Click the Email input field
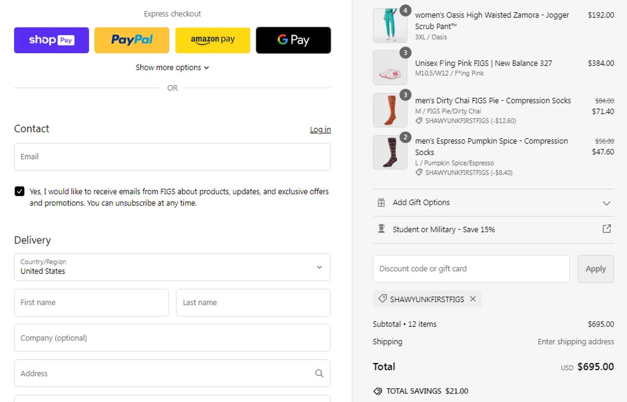The height and width of the screenshot is (402, 627). click(172, 157)
